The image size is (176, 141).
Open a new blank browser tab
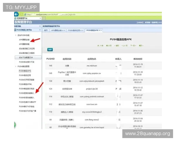point(44,18)
